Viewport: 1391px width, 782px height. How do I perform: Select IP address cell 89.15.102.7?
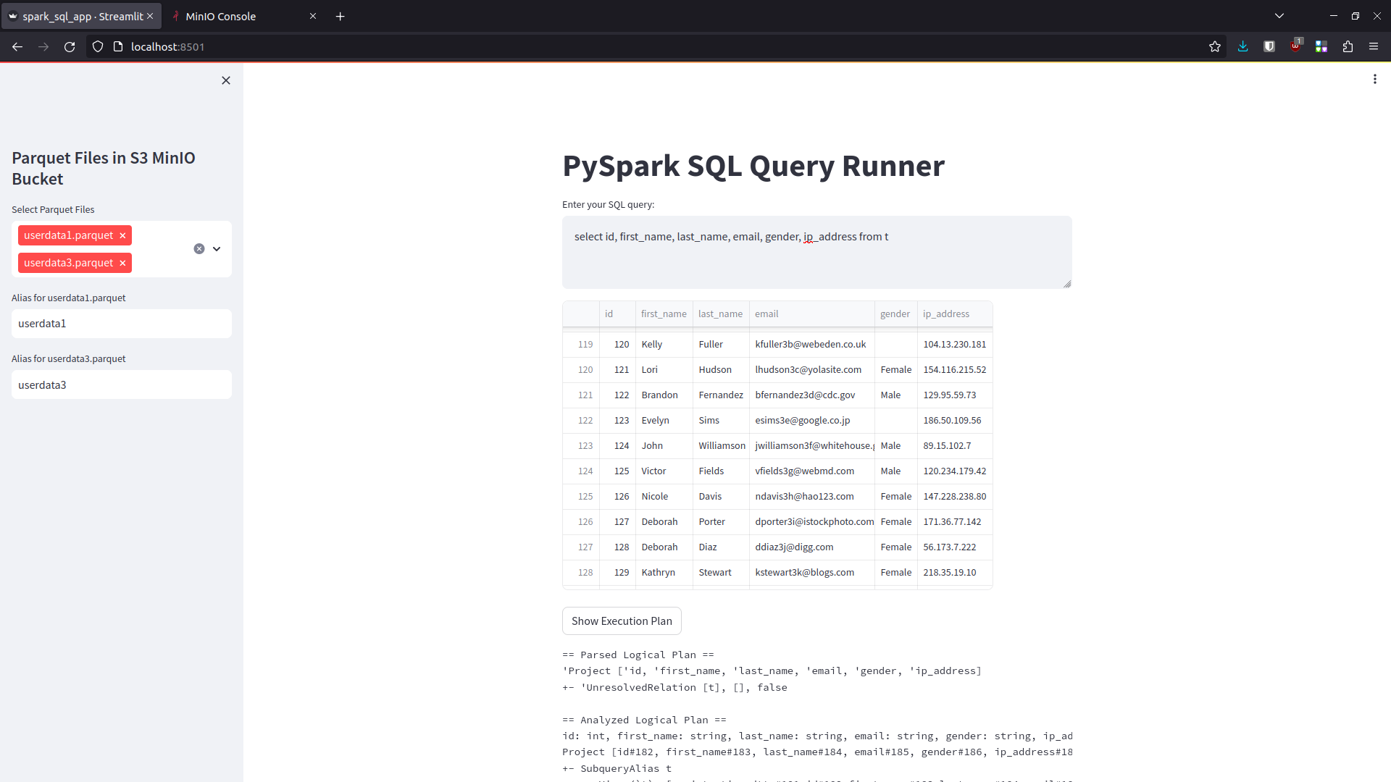tap(955, 446)
